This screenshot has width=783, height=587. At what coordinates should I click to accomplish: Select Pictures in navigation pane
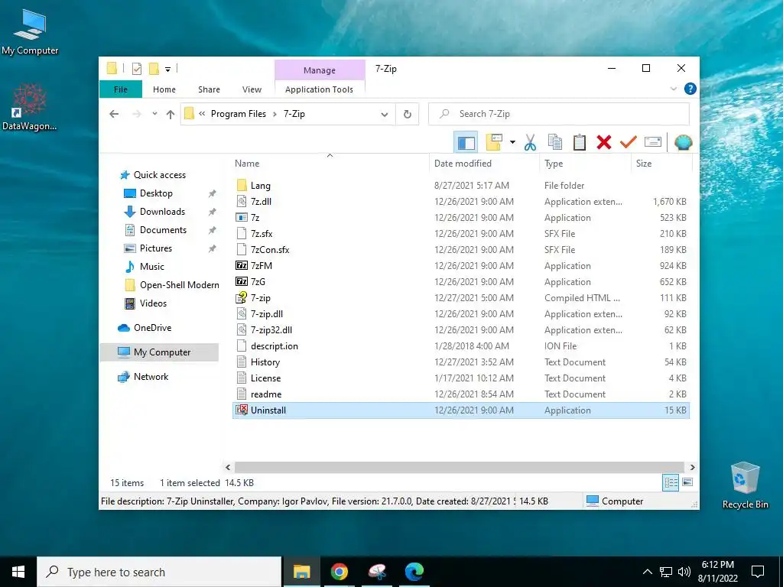(x=155, y=248)
